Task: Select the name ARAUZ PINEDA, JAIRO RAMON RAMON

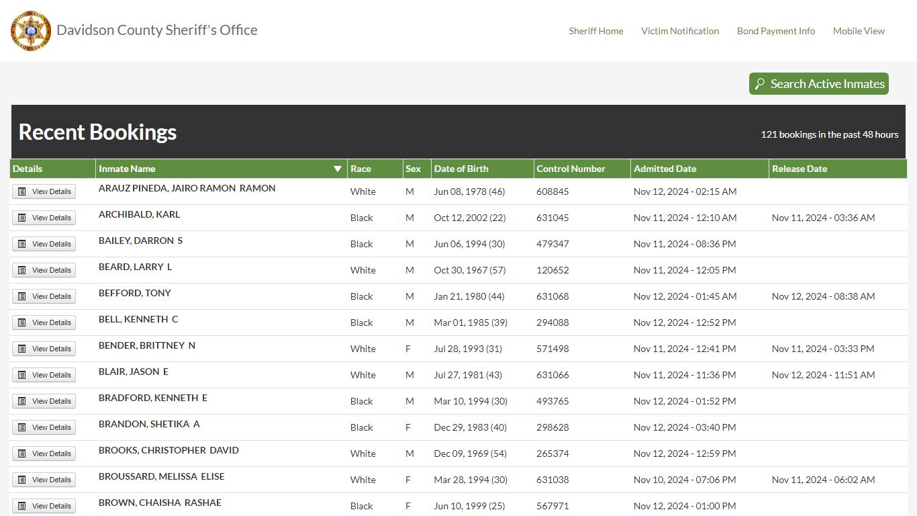Action: pos(187,188)
